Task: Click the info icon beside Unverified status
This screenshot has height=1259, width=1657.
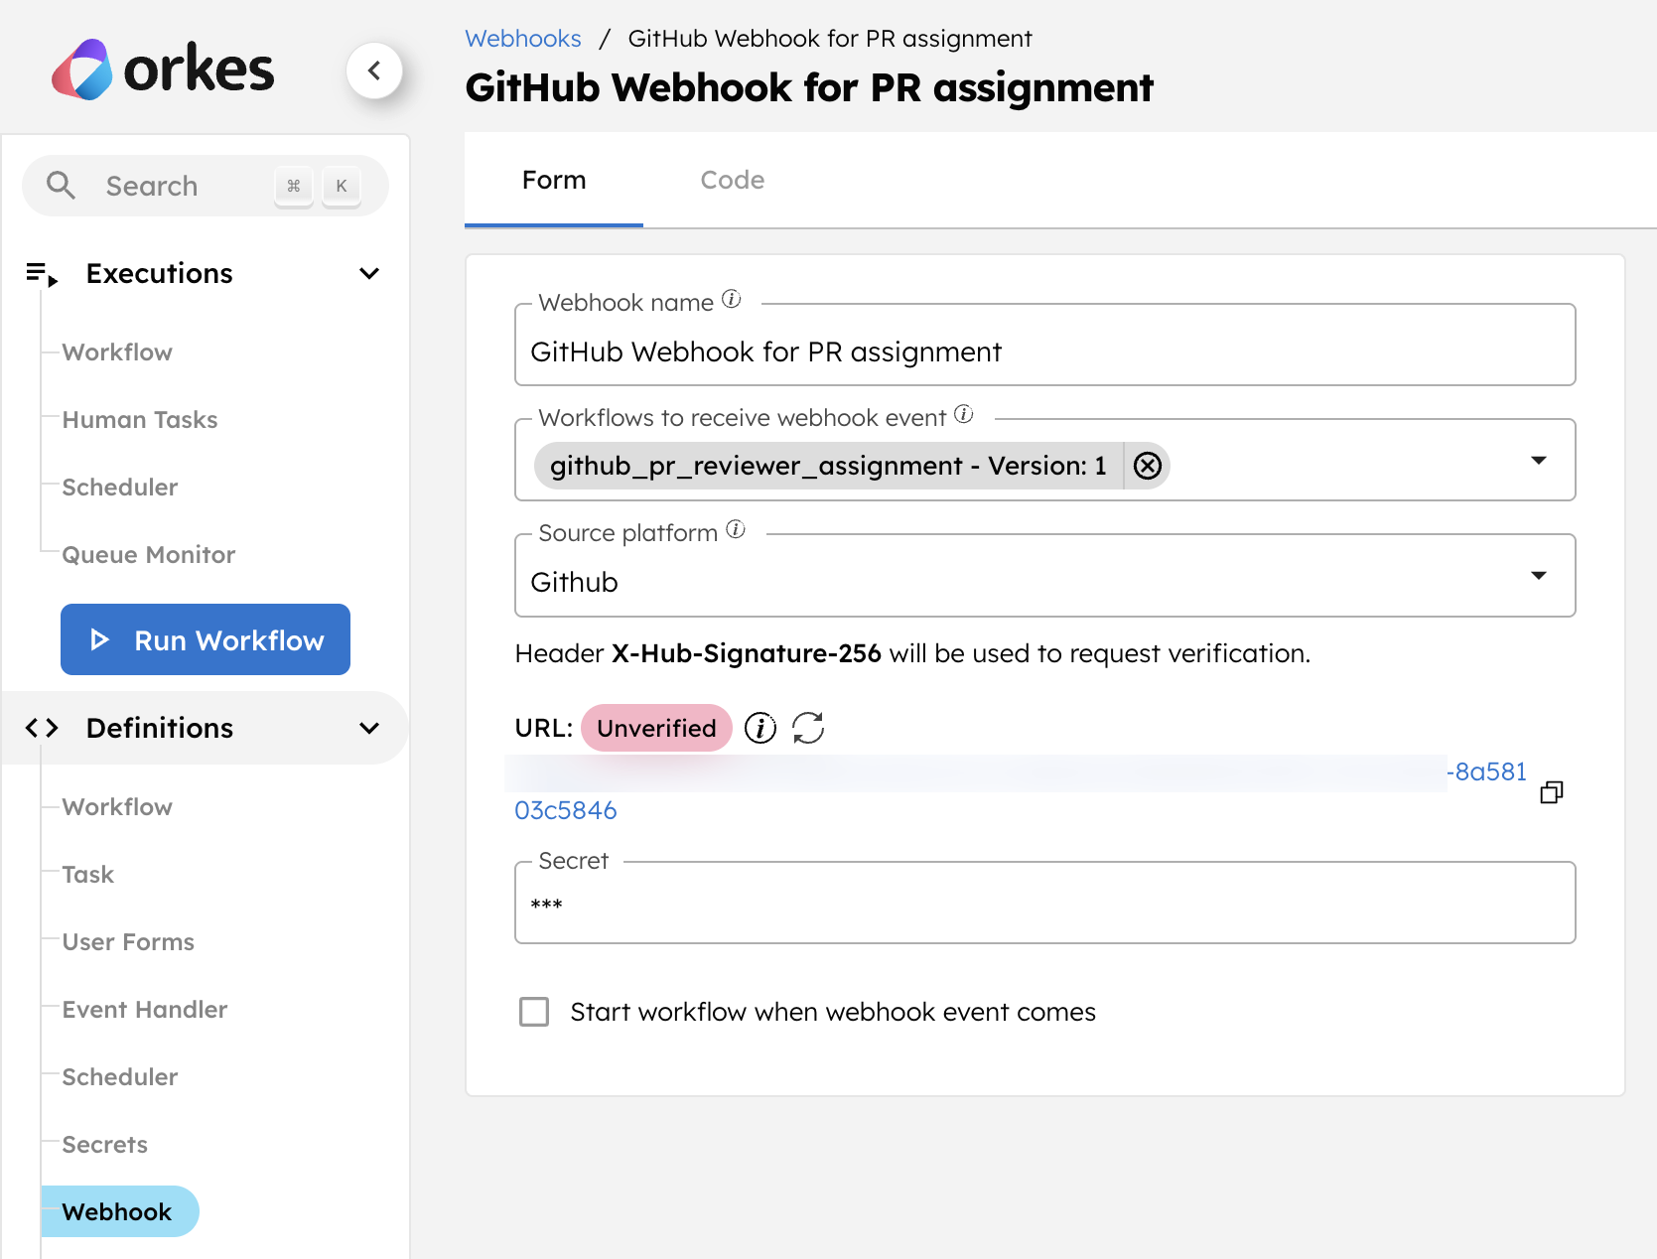Action: [x=759, y=728]
